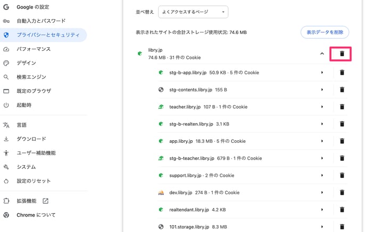The height and width of the screenshot is (232, 366).
Task: Expand details for support.libry.jp
Action: coord(322,175)
